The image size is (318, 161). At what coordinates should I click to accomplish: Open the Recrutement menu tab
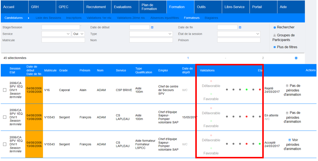[x=96, y=7]
